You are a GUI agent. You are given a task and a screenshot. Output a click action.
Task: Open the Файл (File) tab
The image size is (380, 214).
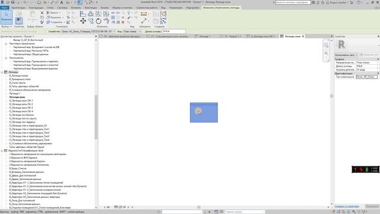tap(4, 8)
